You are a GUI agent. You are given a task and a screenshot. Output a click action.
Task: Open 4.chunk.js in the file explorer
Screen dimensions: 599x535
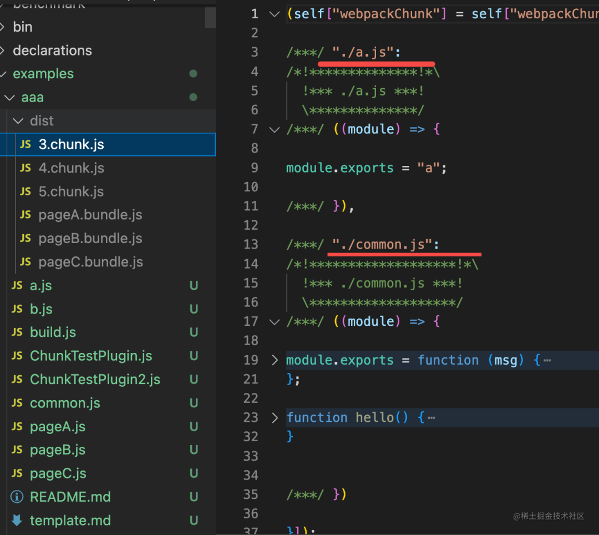71,168
